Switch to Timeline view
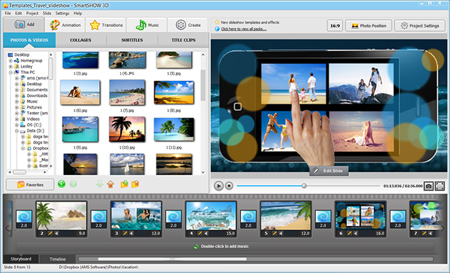This screenshot has width=450, height=273. coord(57,259)
